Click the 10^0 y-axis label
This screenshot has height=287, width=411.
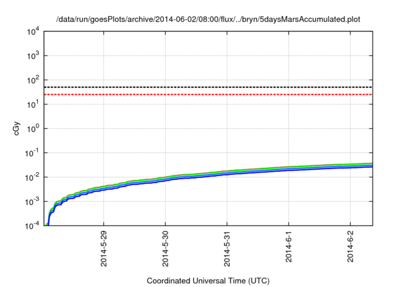(x=33, y=129)
